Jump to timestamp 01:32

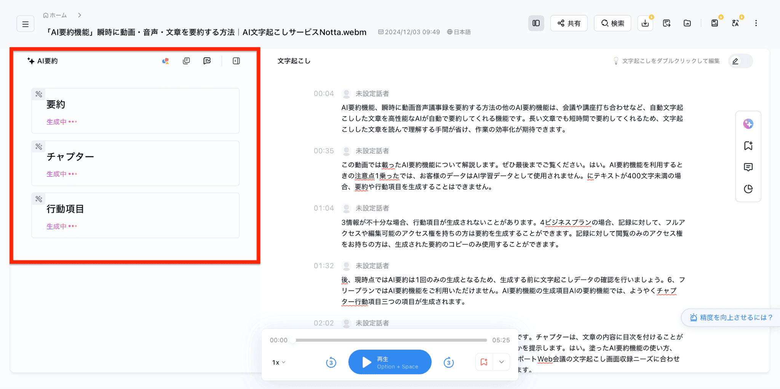coord(324,266)
